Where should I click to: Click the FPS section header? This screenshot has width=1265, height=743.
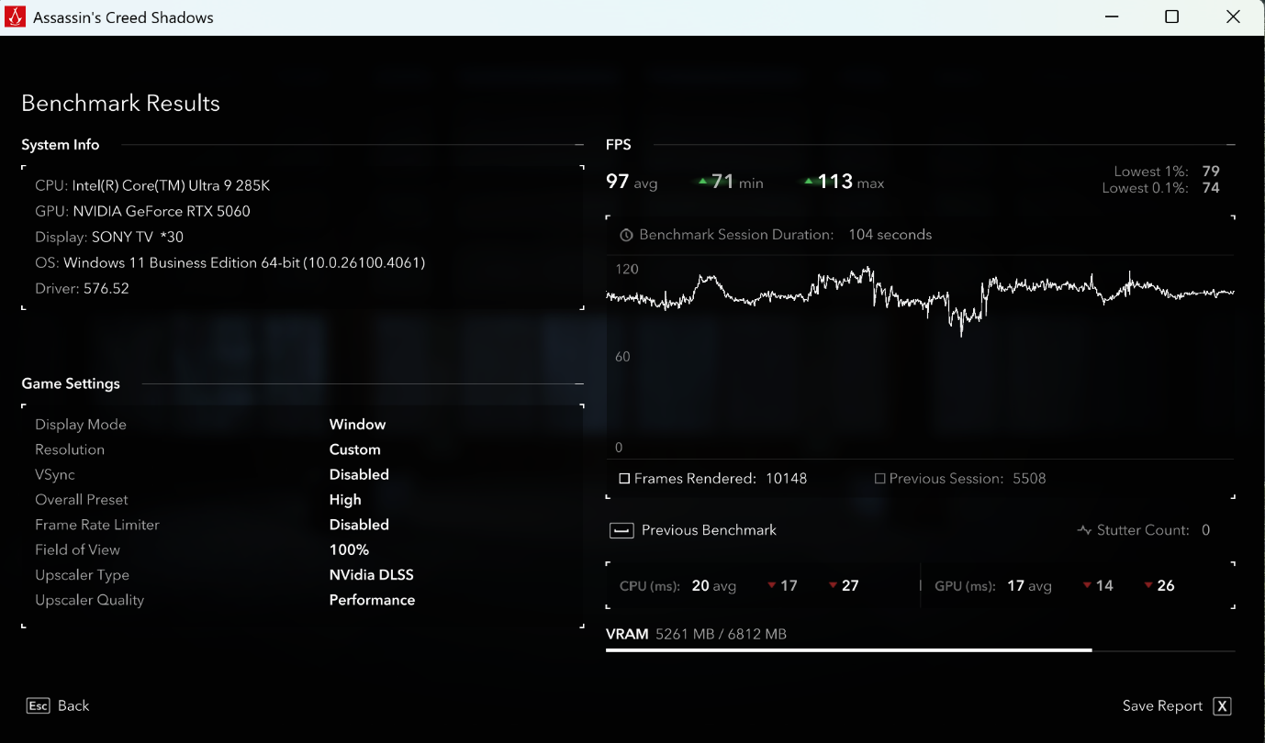tap(619, 145)
